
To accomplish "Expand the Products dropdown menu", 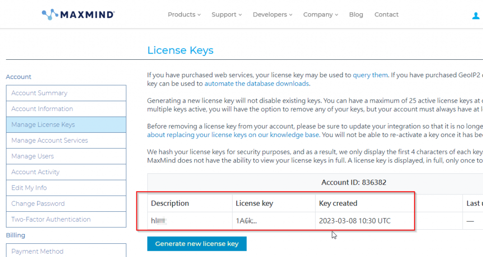I will click(x=184, y=15).
